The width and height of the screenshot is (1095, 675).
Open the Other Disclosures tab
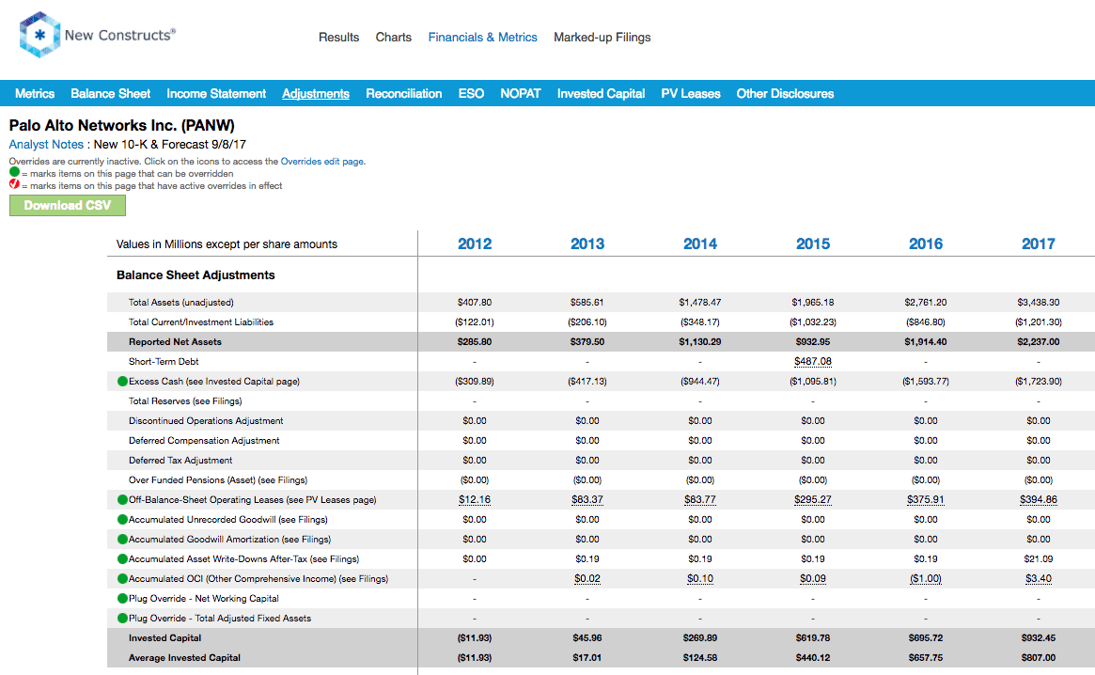pos(785,94)
